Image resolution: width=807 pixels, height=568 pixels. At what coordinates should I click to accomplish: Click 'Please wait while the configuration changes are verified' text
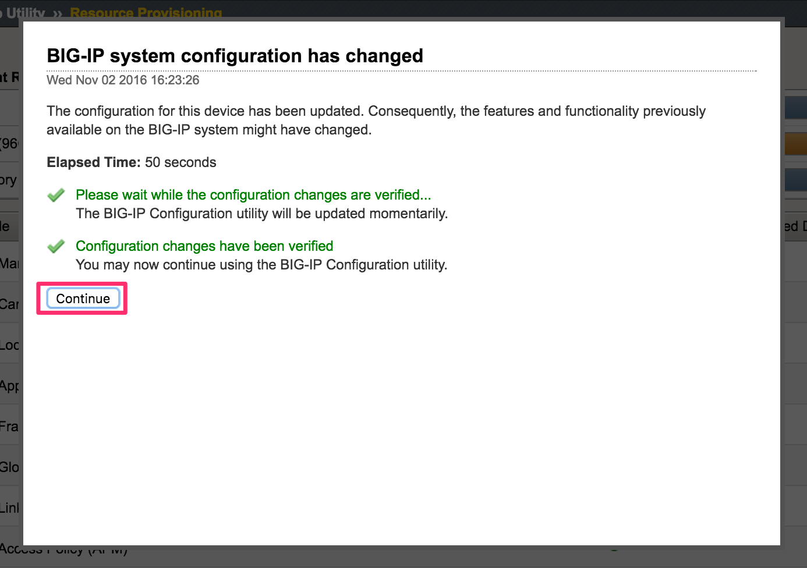[x=253, y=195]
